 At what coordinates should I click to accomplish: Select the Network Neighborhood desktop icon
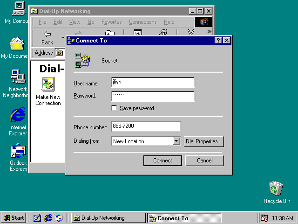click(x=18, y=77)
